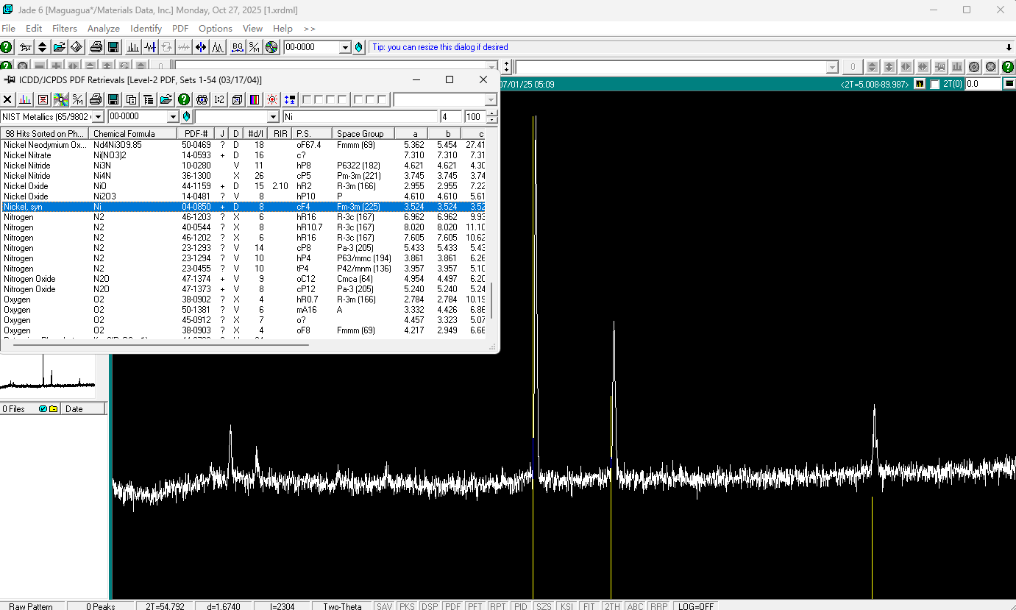Click the Ni search text field
This screenshot has width=1016, height=610.
click(360, 117)
